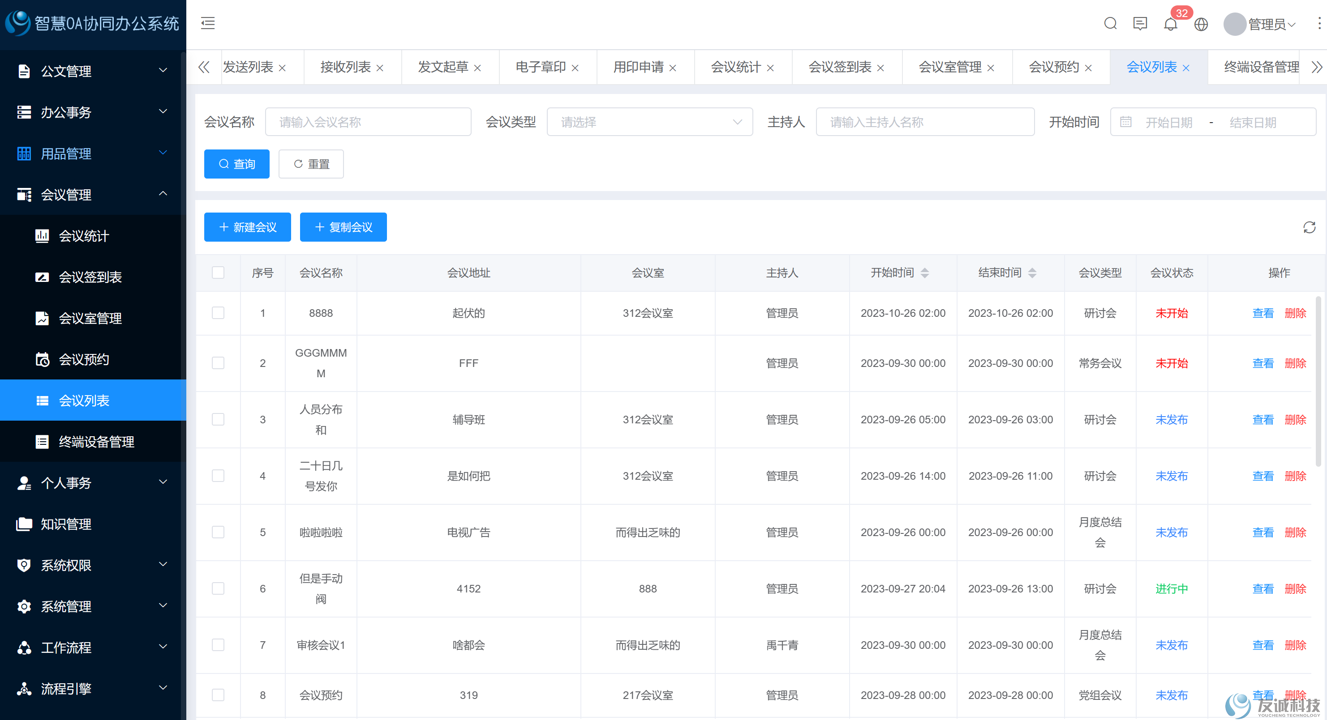This screenshot has height=720, width=1327.
Task: Expand the 系统权限 menu
Action: pyautogui.click(x=93, y=565)
